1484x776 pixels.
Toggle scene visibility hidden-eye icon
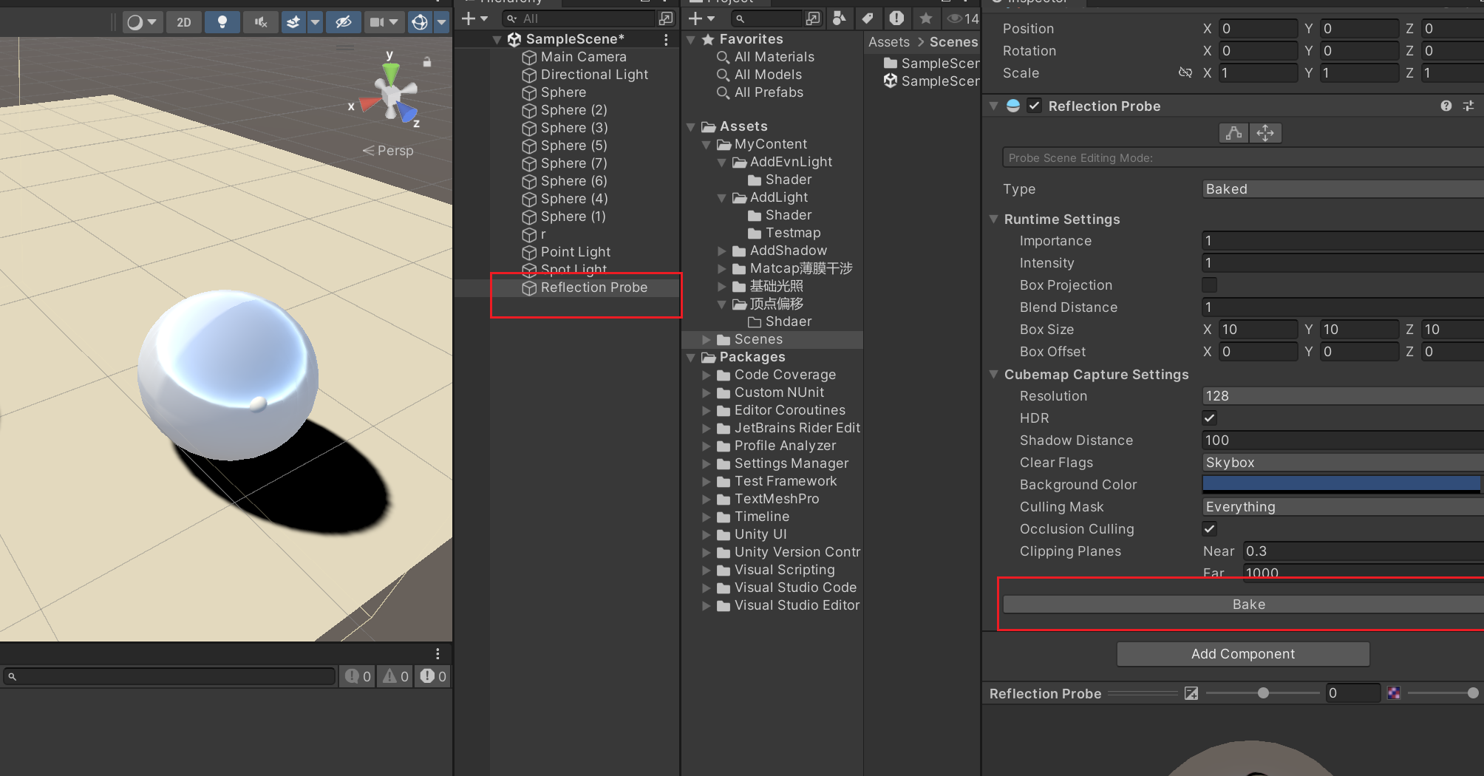pos(343,22)
